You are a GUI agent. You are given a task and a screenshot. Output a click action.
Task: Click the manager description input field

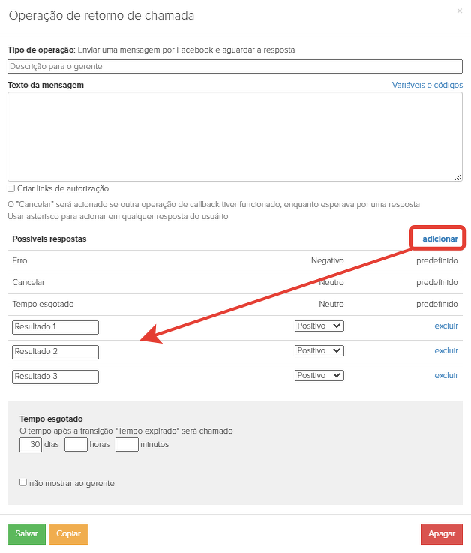[235, 67]
